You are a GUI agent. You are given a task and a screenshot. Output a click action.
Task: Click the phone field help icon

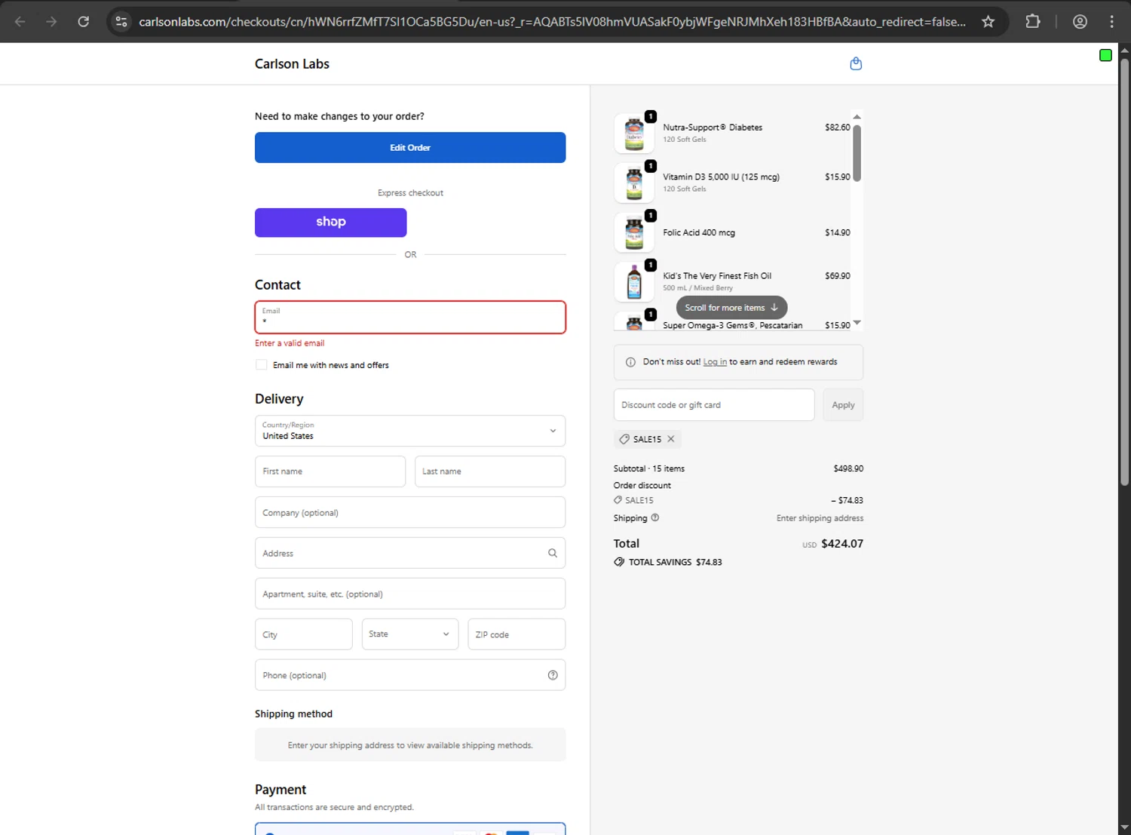coord(553,675)
